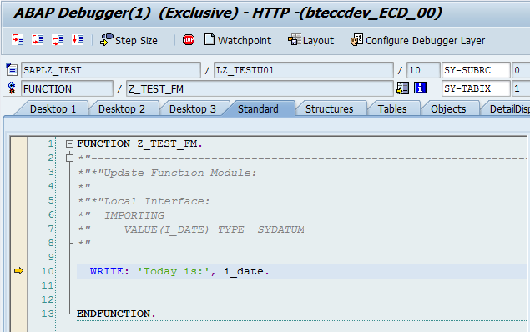This screenshot has width=530, height=332.
Task: Click the line number field showing 10
Action: coord(423,70)
